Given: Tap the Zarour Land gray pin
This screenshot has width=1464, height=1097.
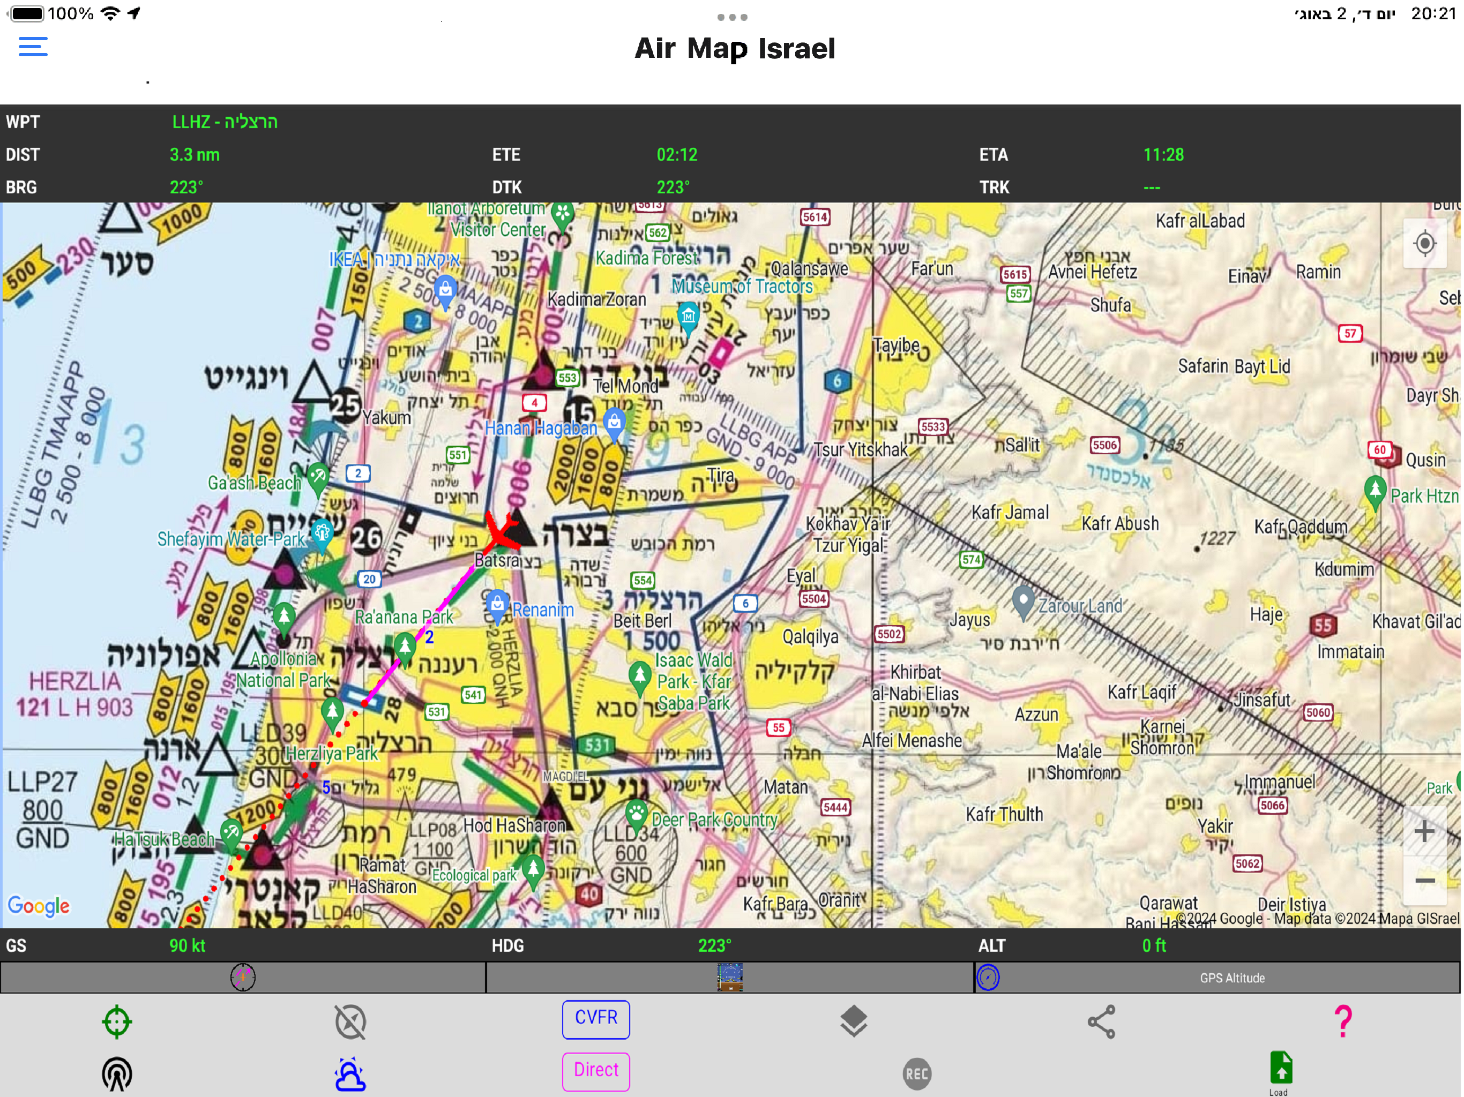Looking at the screenshot, I should (1023, 602).
